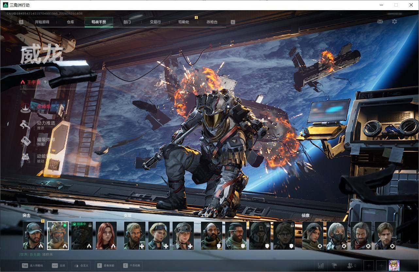Image resolution: width=419 pixels, height=272 pixels.
Task: Select the assault operator wearing a cap
Action: point(34,236)
